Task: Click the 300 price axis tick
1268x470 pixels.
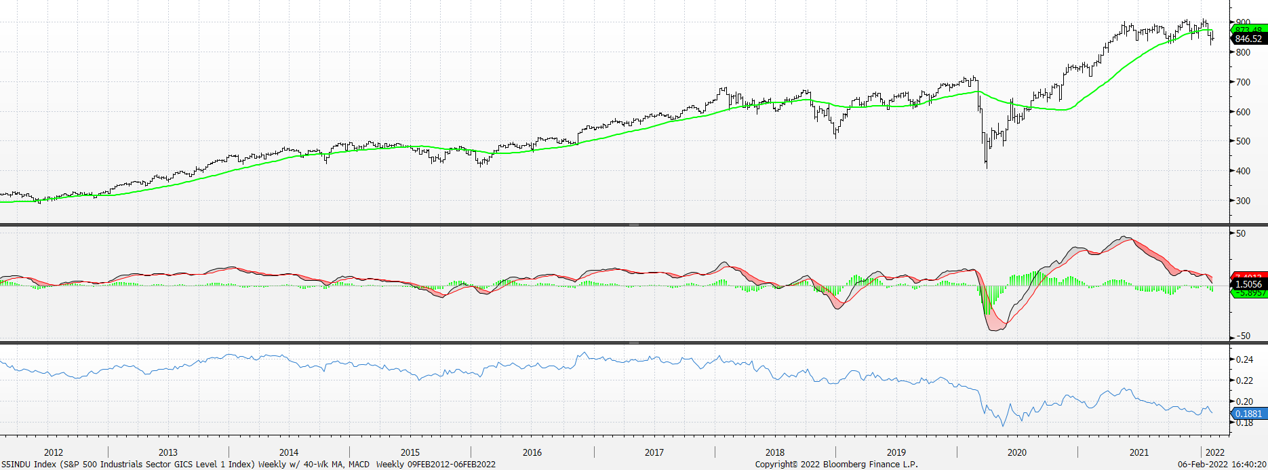Action: (1243, 201)
